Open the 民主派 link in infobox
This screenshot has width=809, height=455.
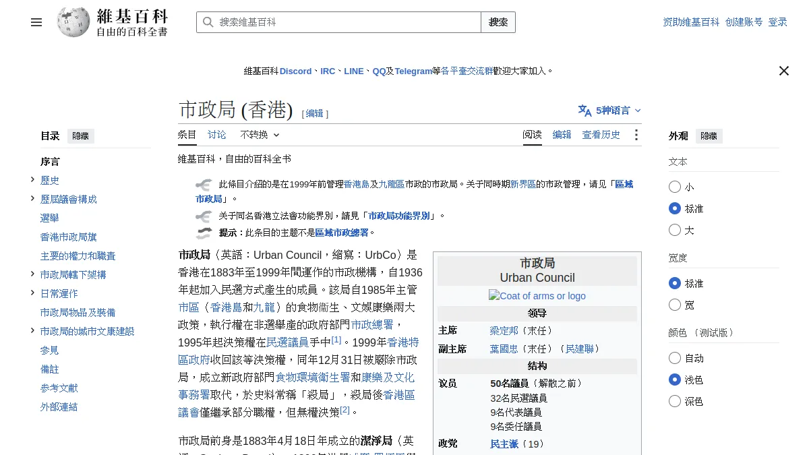tap(504, 444)
